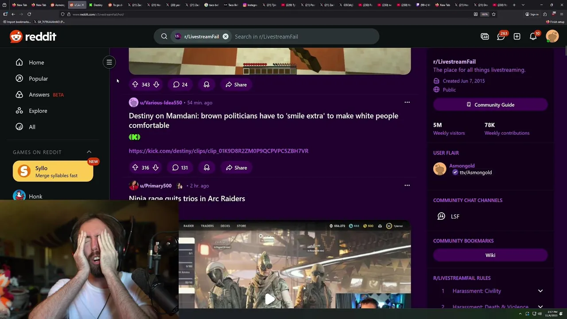
Task: Open the Reddit advertise icon
Action: pyautogui.click(x=485, y=36)
